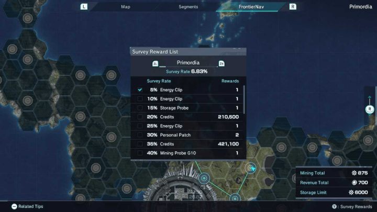Screen dimensions: 377x212
Task: Click the 700 revenue total value
Action: click(363, 183)
